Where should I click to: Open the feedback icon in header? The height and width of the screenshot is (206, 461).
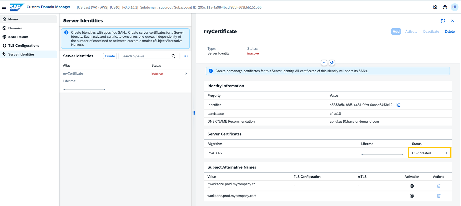(x=435, y=7)
